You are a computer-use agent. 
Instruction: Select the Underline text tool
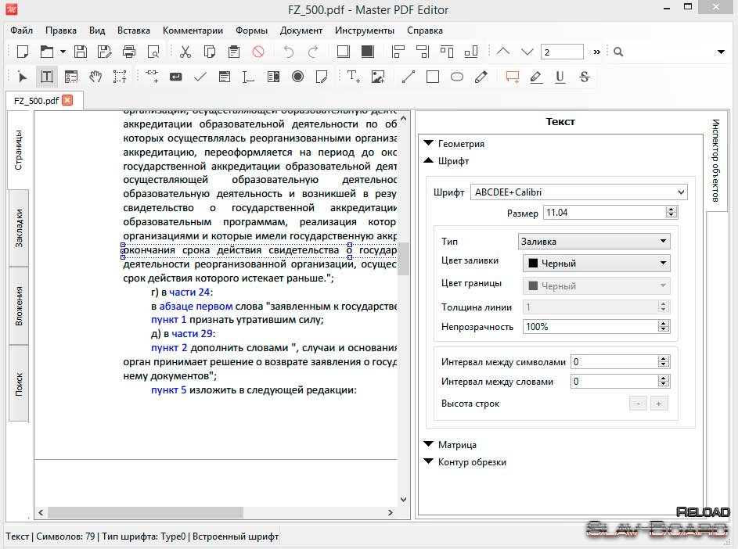click(x=560, y=77)
